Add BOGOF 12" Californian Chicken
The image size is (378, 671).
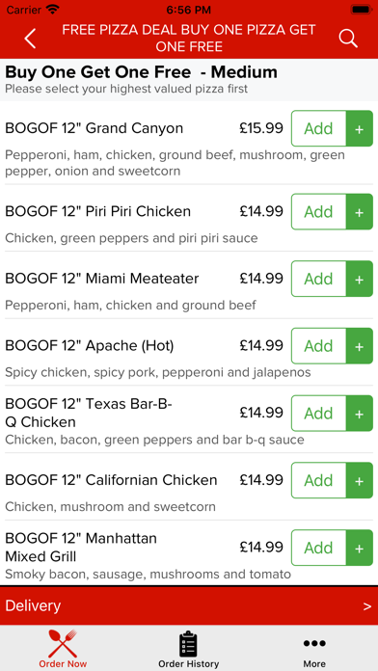click(319, 480)
